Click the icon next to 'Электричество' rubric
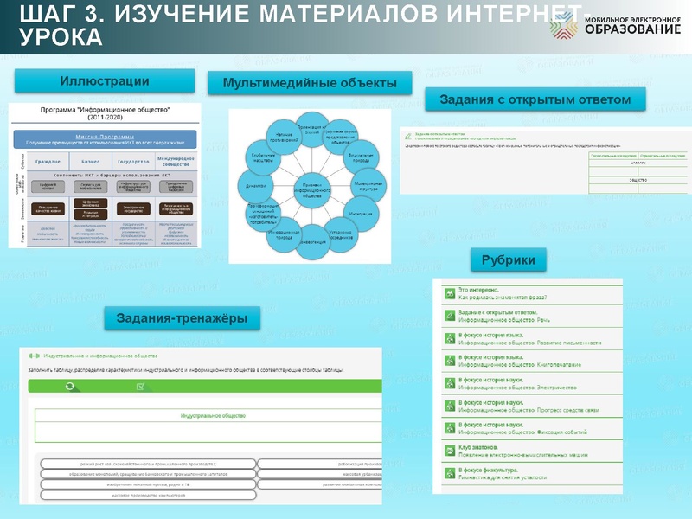Screen dimensions: 692x519 [x=450, y=383]
